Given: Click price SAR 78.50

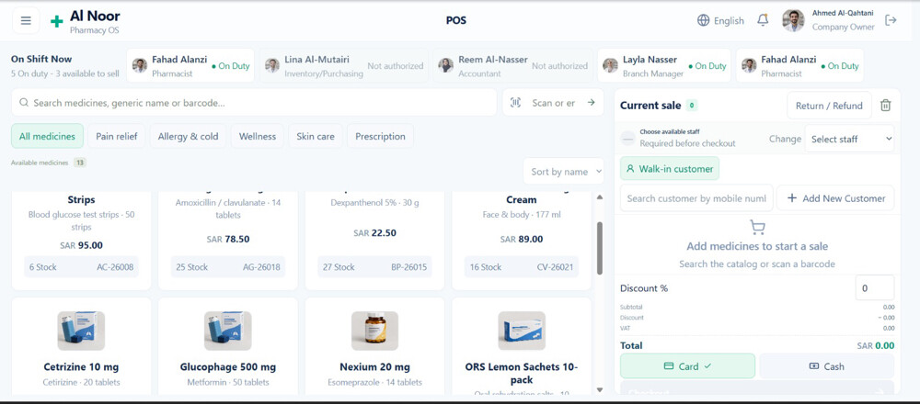Looking at the screenshot, I should coord(227,239).
